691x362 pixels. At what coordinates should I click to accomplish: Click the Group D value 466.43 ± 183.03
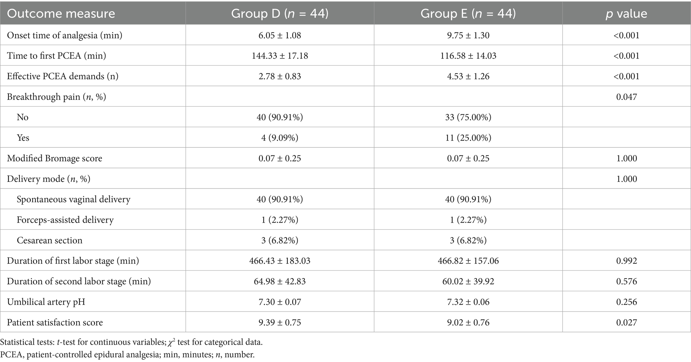click(x=279, y=261)
